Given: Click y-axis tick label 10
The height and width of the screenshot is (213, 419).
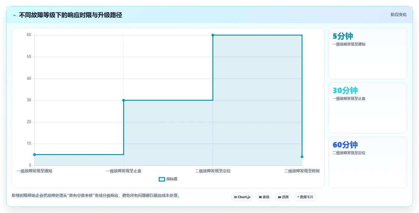Looking at the screenshot, I should point(29,144).
